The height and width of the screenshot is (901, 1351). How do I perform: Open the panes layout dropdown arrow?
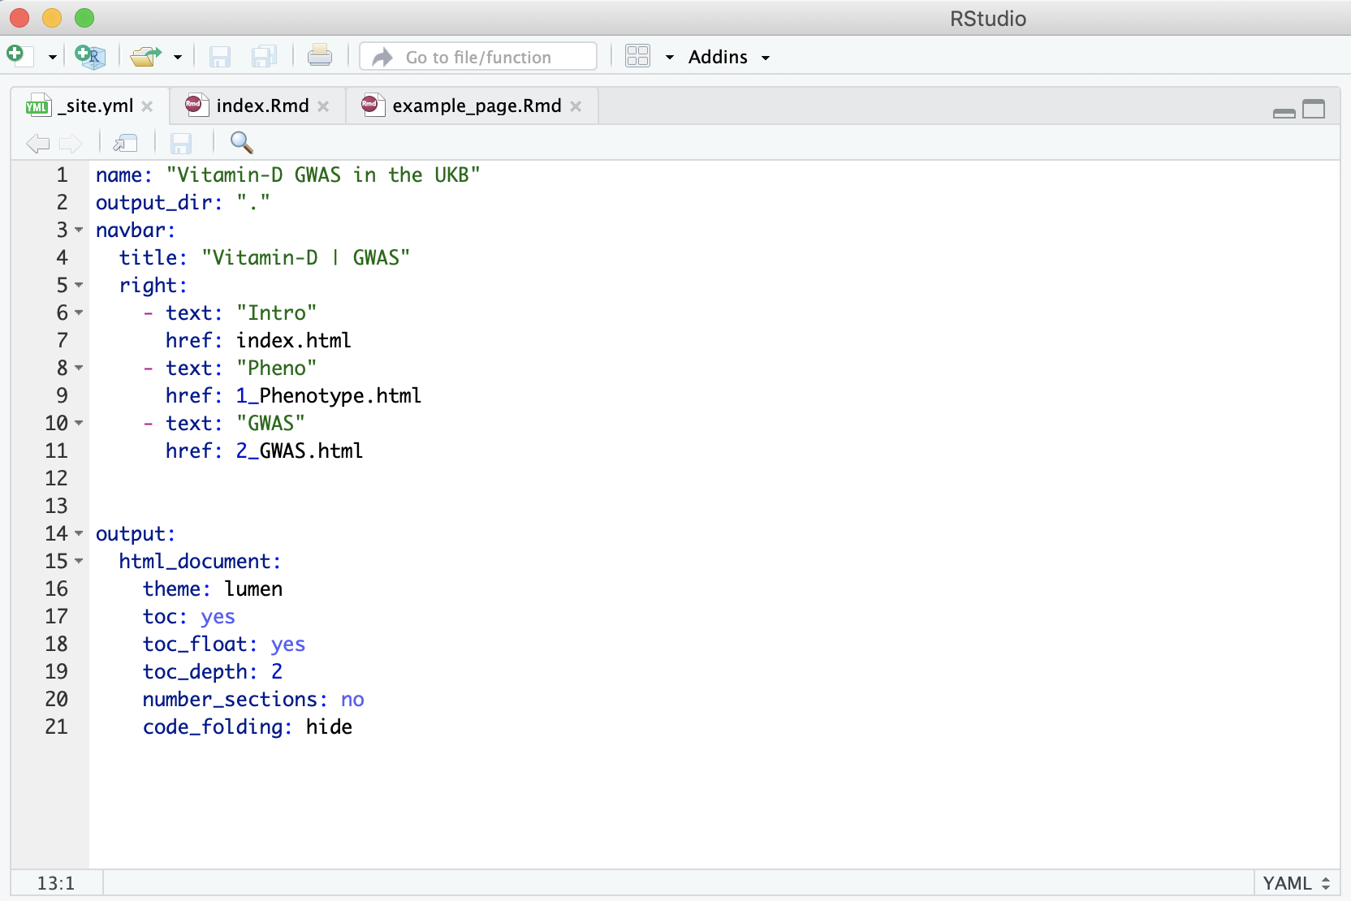tap(670, 57)
